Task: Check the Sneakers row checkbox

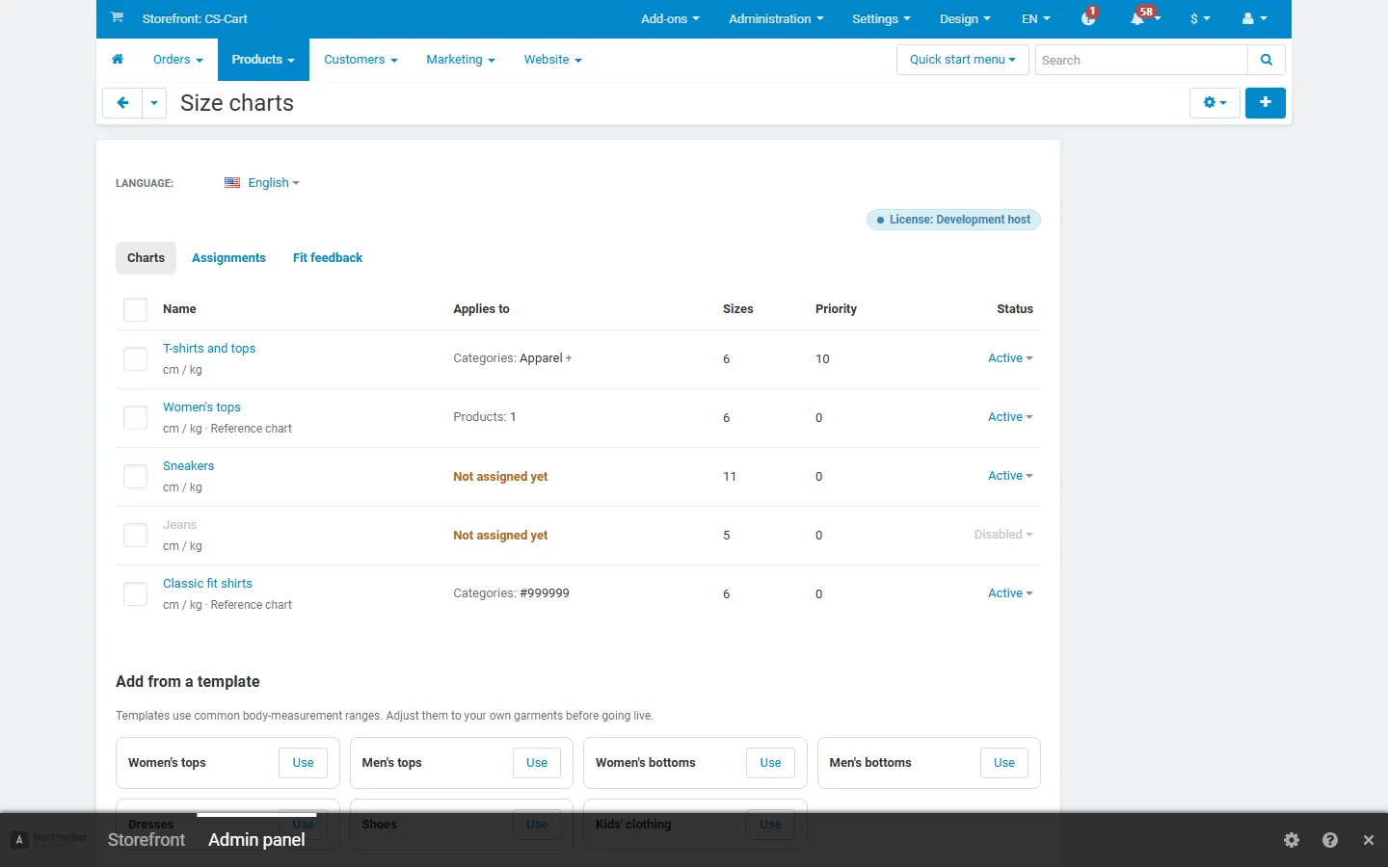Action: point(136,477)
